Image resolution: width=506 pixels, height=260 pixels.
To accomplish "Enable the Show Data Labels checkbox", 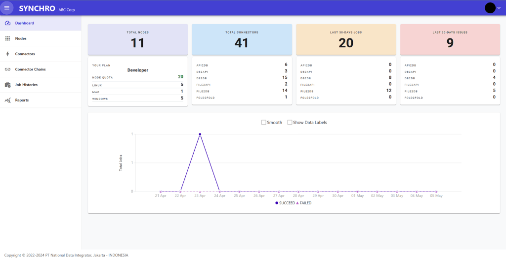I will (290, 122).
